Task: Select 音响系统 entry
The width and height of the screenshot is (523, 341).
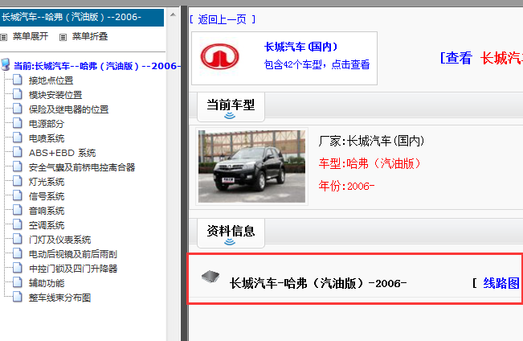Action: click(47, 211)
